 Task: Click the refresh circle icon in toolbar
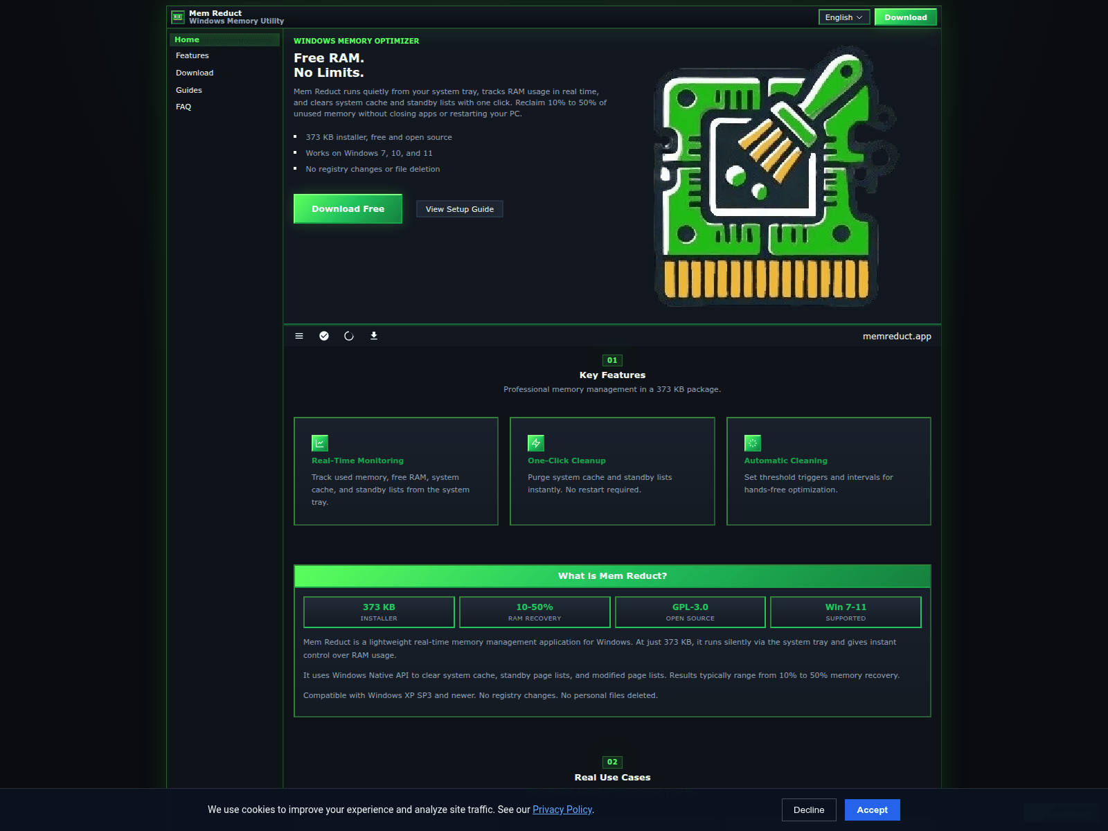click(349, 336)
